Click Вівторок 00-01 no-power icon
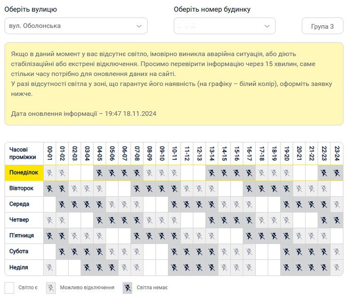 point(49,189)
